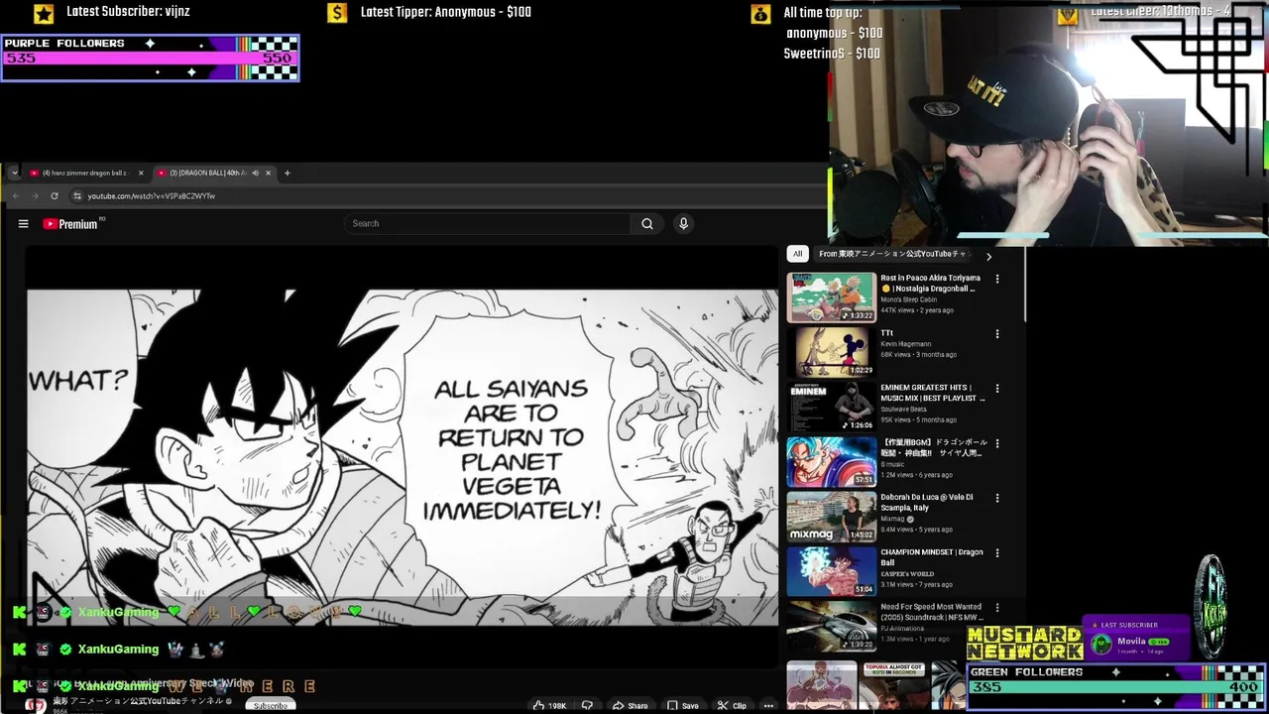Save the video to a playlist
The image size is (1269, 714).
(682, 706)
